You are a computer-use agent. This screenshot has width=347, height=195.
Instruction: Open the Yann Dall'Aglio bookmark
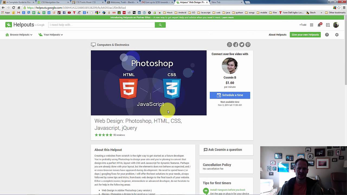click(291, 12)
